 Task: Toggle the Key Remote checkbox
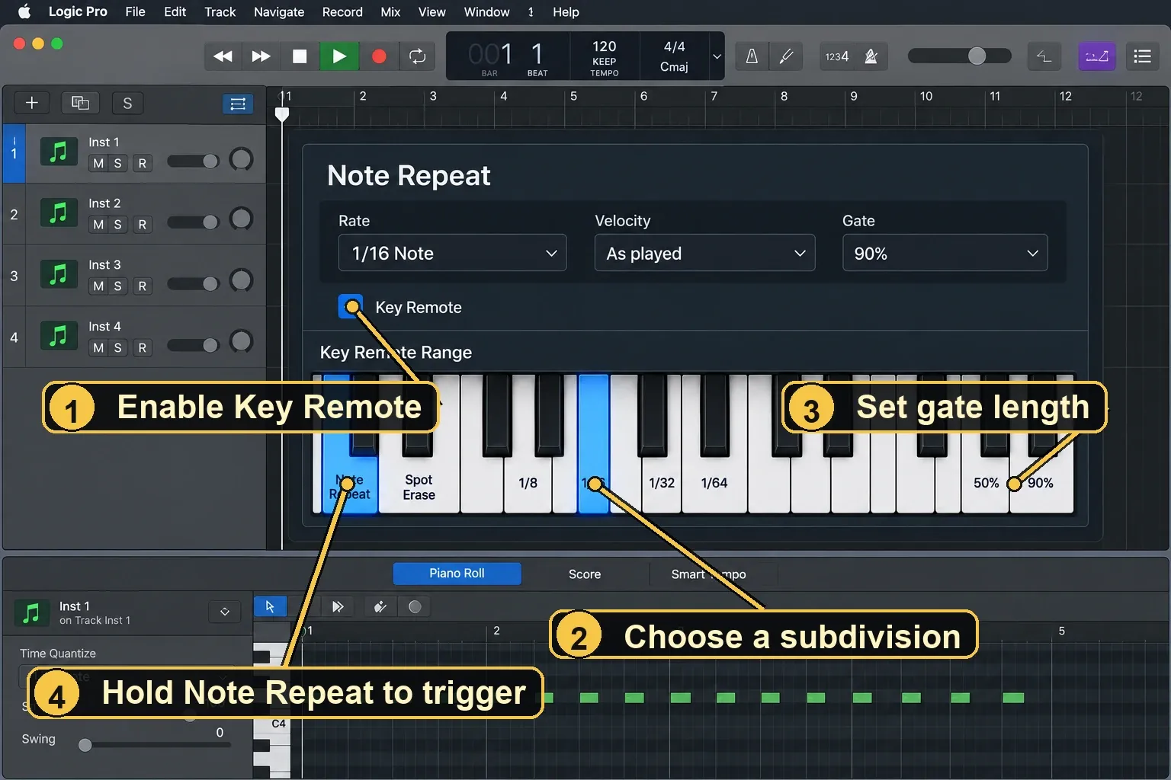(x=351, y=307)
